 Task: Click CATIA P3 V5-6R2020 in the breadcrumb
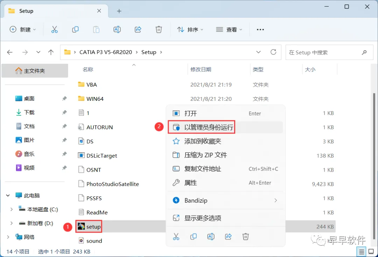(x=106, y=52)
